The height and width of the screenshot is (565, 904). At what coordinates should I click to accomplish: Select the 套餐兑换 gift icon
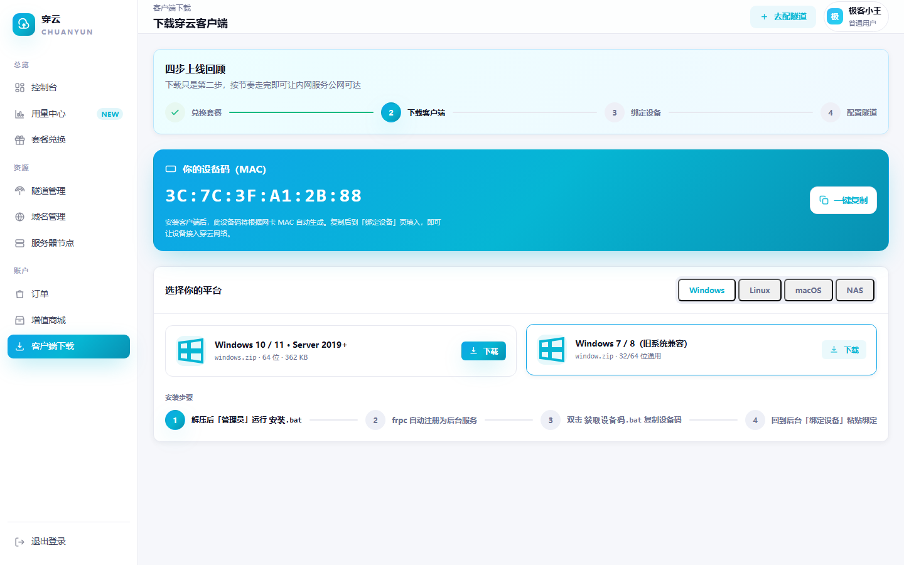tap(19, 140)
